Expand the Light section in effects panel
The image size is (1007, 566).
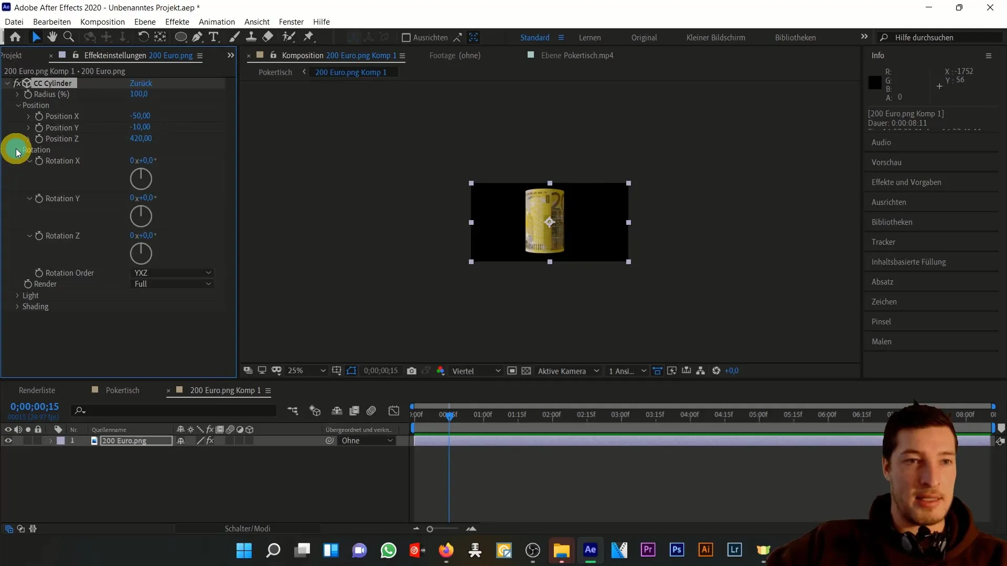coord(17,295)
